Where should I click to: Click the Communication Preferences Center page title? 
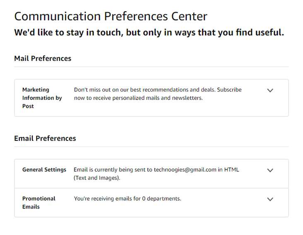111,16
